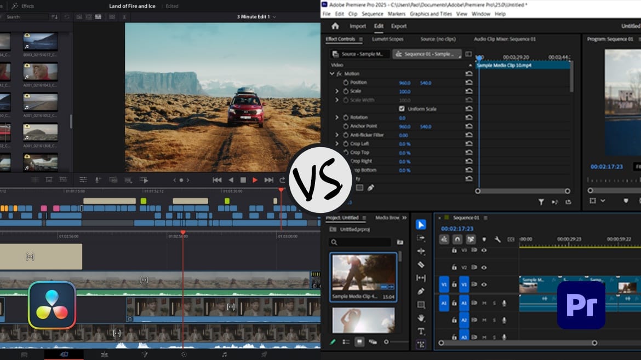The width and height of the screenshot is (641, 360).
Task: Mute audio track A1
Action: coord(484,303)
